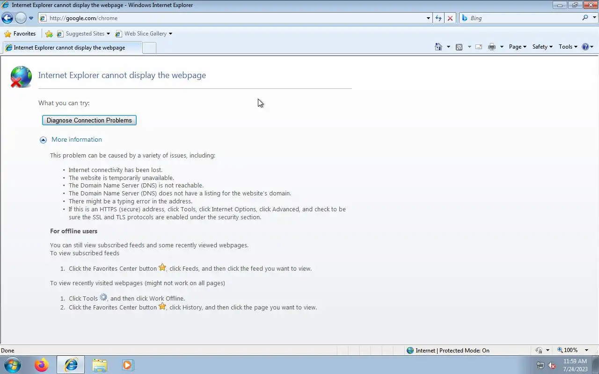Screen dimensions: 599x374
Task: Click the star icon in History instruction
Action: [x=162, y=306]
